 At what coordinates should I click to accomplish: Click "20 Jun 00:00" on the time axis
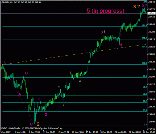(x=121, y=132)
